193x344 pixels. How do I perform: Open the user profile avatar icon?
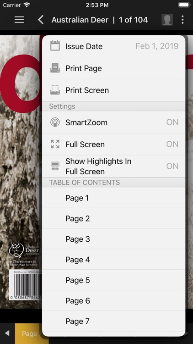tap(167, 20)
